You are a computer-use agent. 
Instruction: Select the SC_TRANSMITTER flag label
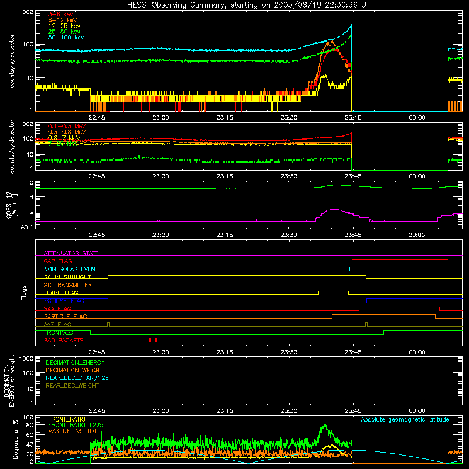(67, 284)
